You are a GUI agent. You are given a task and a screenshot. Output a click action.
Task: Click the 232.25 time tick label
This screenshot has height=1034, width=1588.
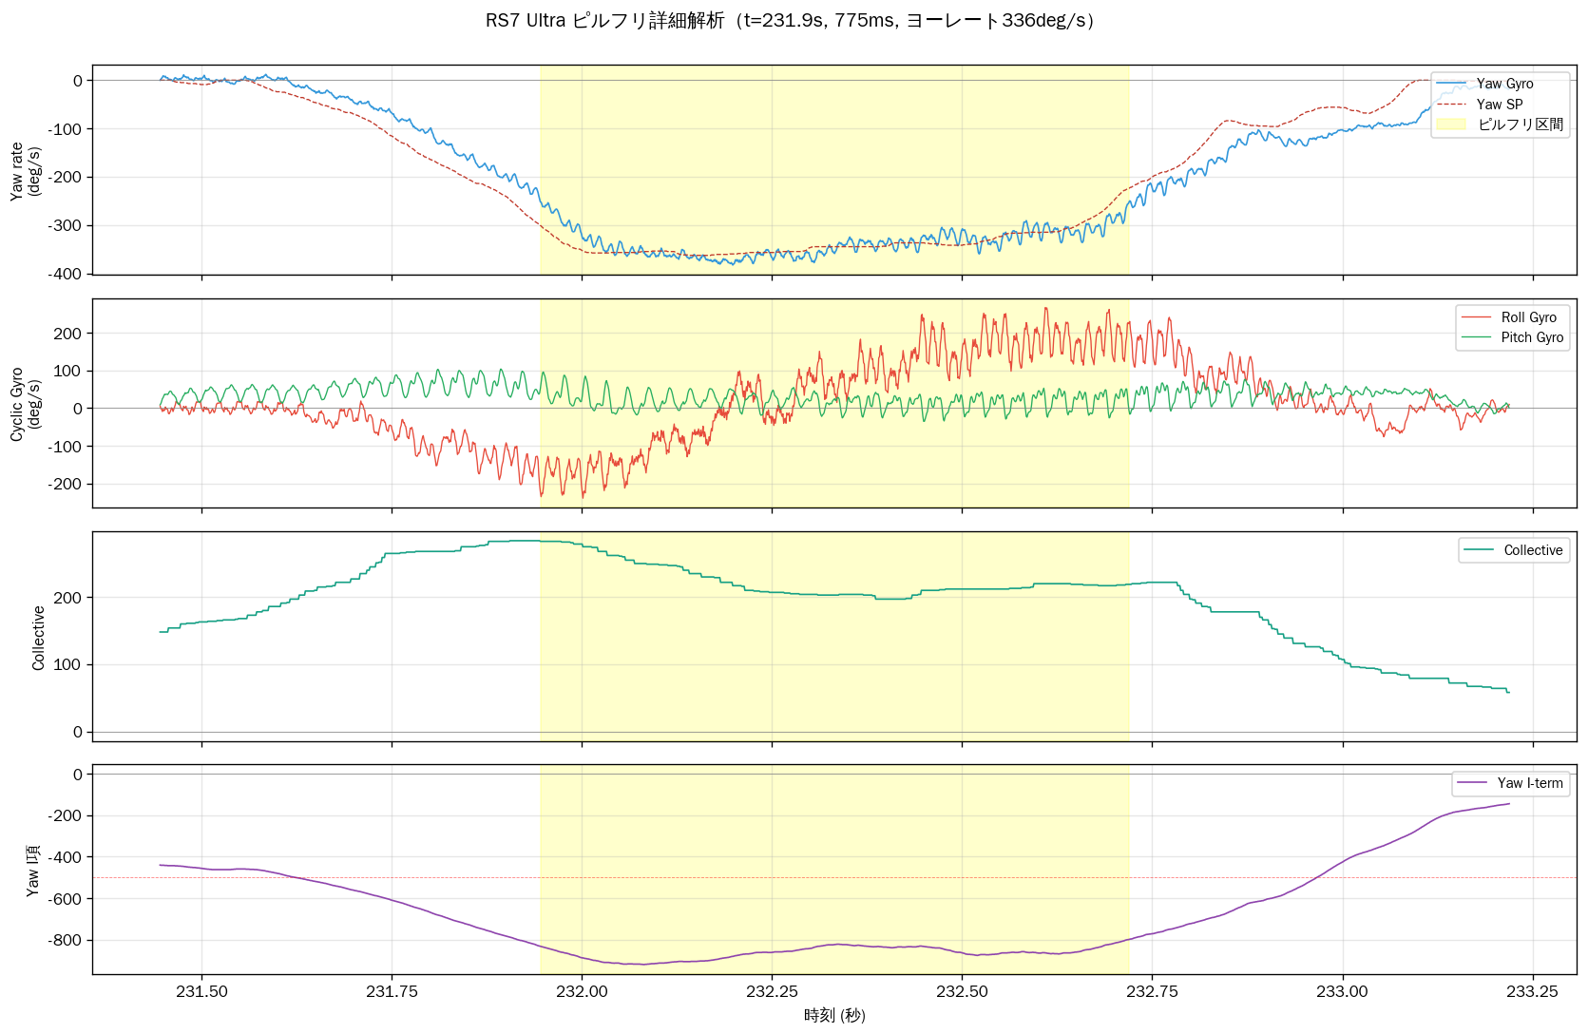coord(772,992)
